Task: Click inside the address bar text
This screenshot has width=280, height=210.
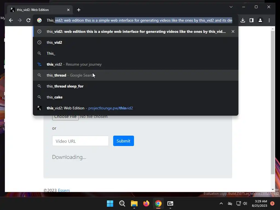Action: coord(139,20)
